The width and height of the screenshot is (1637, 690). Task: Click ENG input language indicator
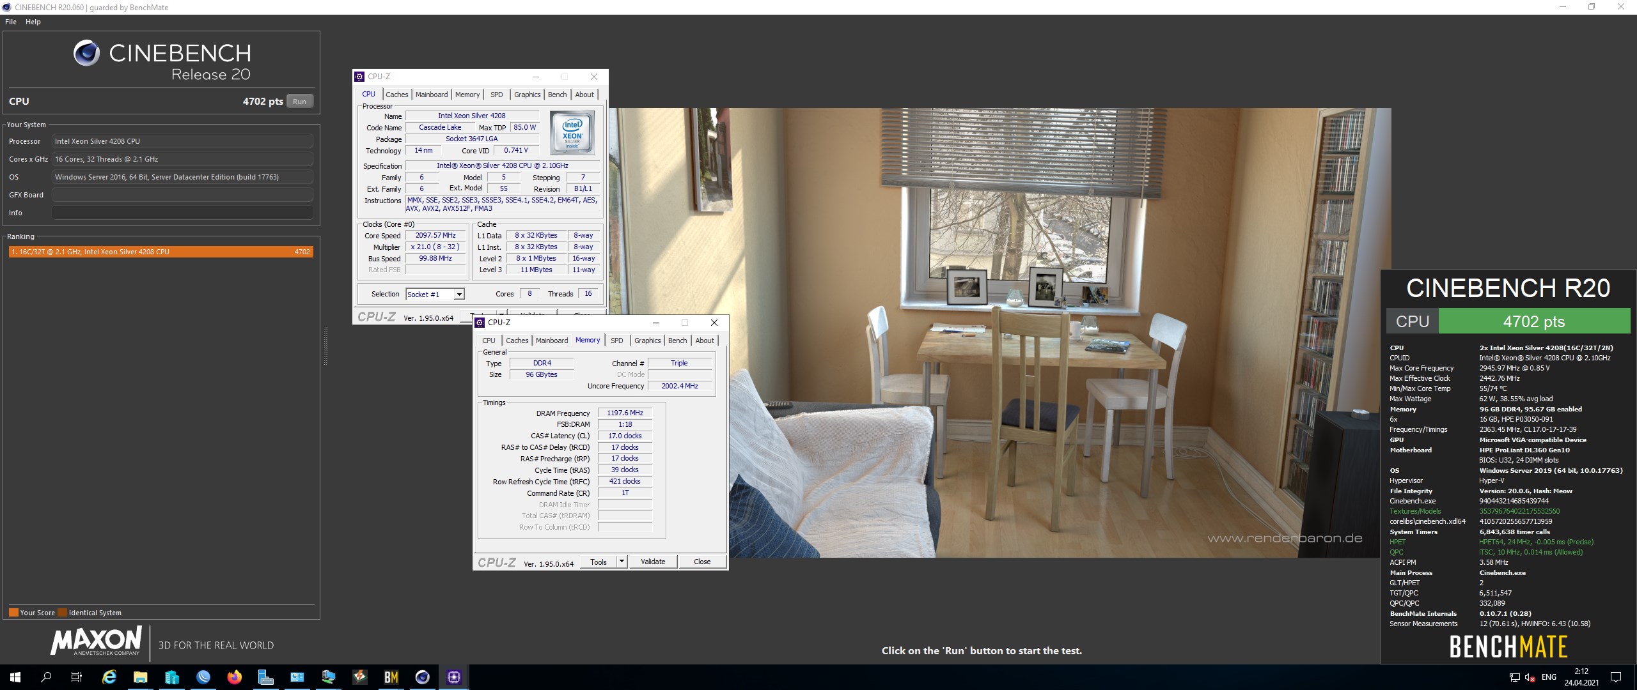(1549, 677)
